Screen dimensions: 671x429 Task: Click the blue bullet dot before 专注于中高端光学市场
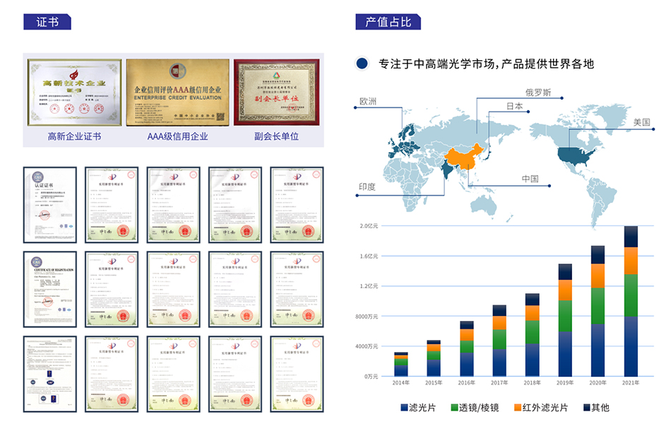pyautogui.click(x=362, y=64)
